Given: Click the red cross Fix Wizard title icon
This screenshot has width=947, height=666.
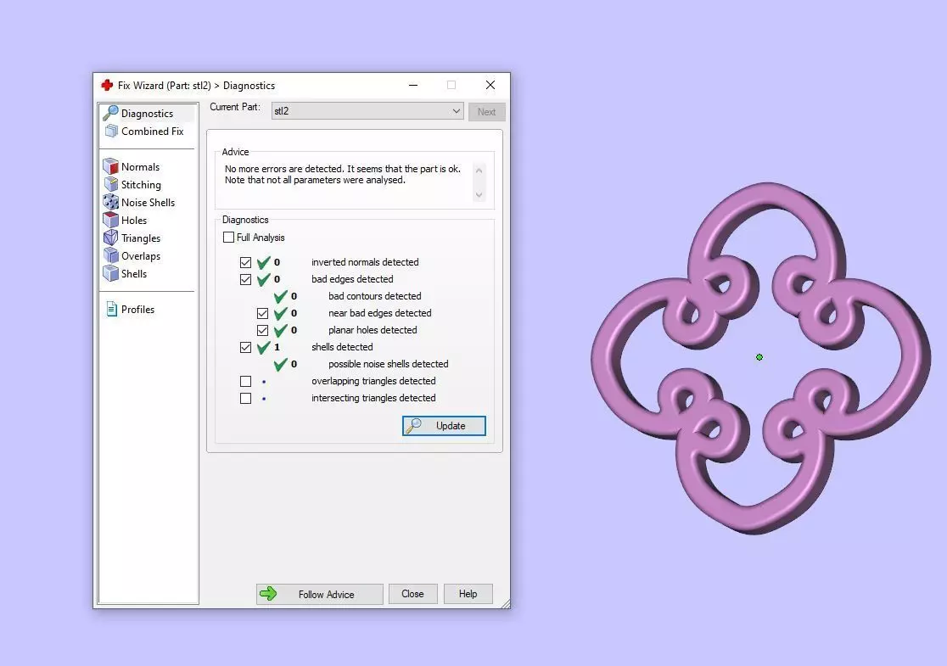Looking at the screenshot, I should click(x=107, y=85).
